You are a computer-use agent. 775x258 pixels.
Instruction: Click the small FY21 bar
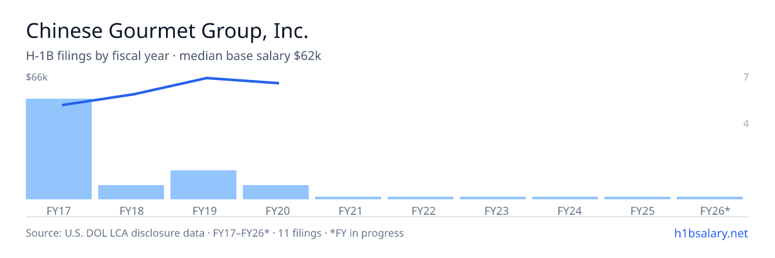tap(348, 198)
